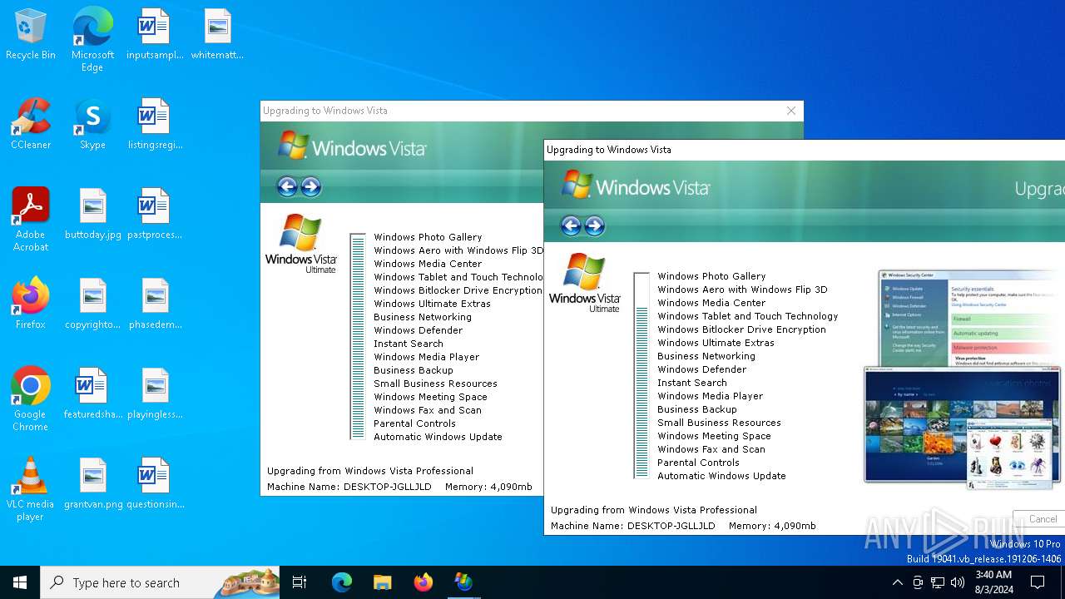Select questionsin... Word document
1065x599 pixels.
[x=155, y=484]
